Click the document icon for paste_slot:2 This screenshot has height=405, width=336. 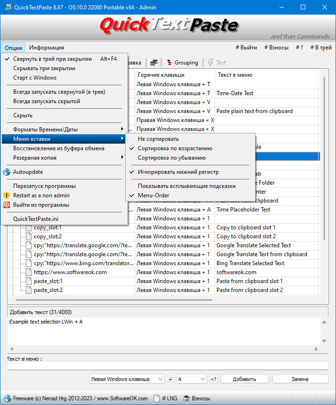(x=29, y=290)
